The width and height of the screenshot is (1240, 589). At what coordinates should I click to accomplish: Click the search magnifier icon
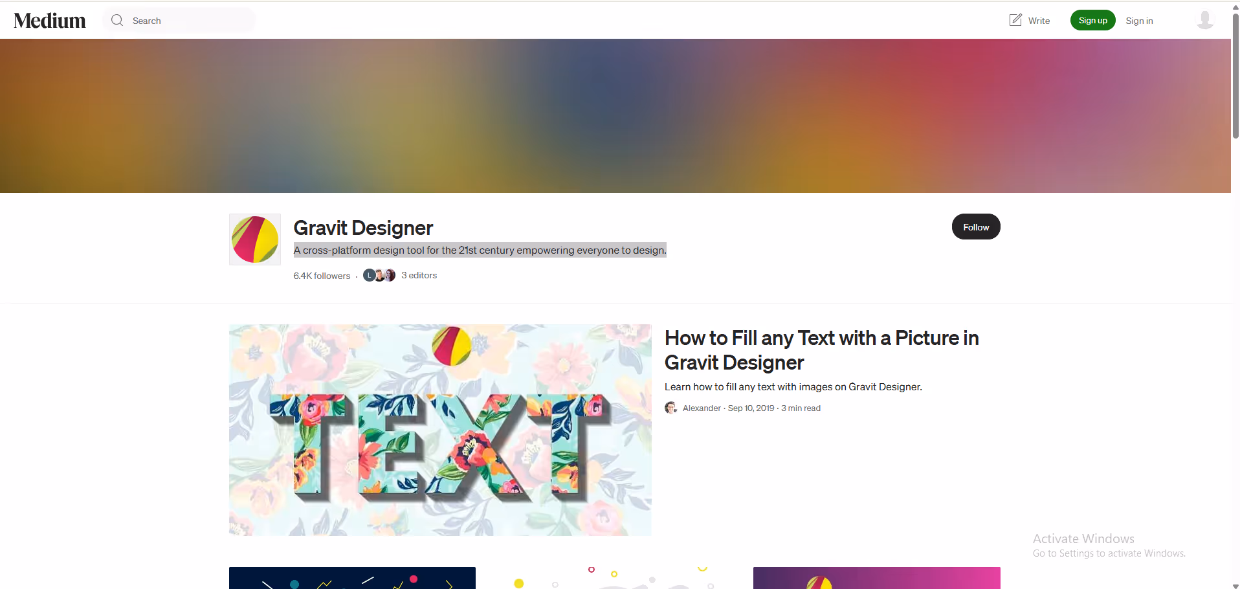117,20
